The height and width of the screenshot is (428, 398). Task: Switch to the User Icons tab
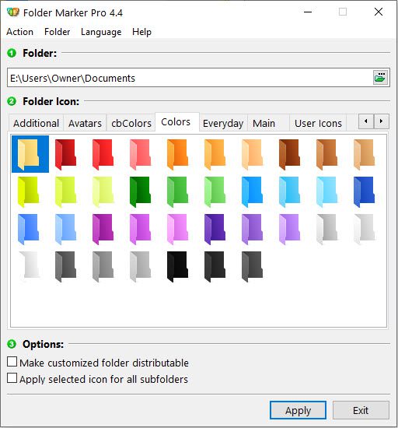318,123
